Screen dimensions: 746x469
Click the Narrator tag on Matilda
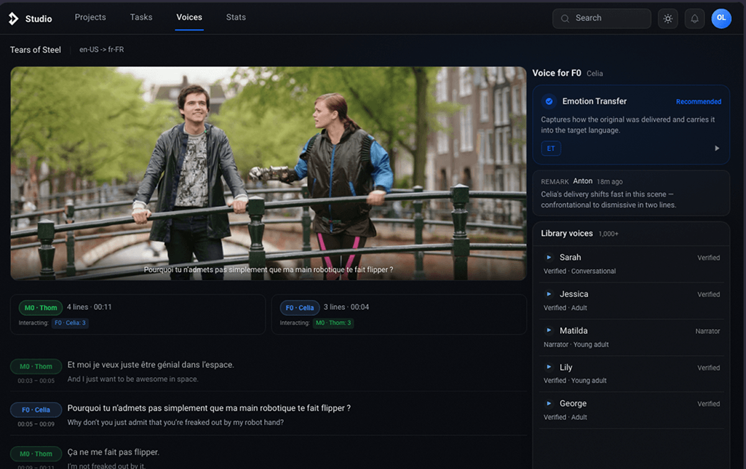click(707, 332)
